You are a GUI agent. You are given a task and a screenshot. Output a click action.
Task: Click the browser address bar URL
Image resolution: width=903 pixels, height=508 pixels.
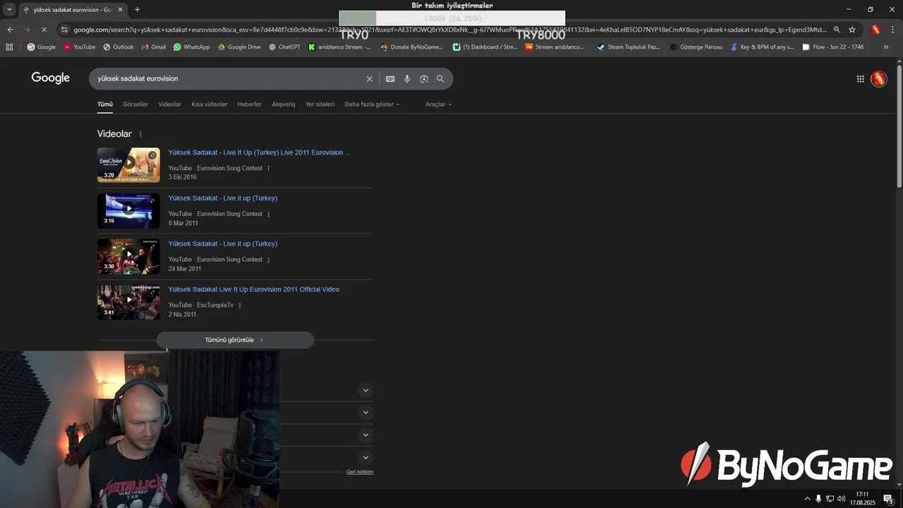449,30
